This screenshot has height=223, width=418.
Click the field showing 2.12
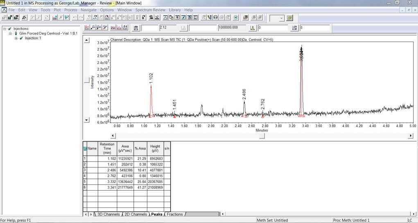click(x=168, y=28)
